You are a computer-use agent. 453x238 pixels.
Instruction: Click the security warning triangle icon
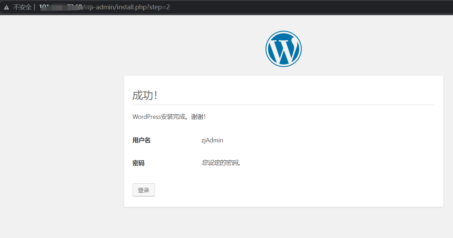tap(7, 7)
